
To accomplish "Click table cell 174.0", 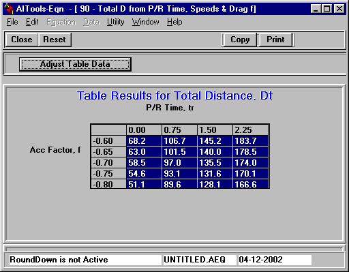I will (250, 163).
